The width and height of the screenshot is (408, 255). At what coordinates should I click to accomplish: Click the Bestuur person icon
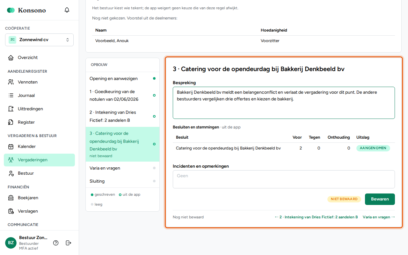11,173
